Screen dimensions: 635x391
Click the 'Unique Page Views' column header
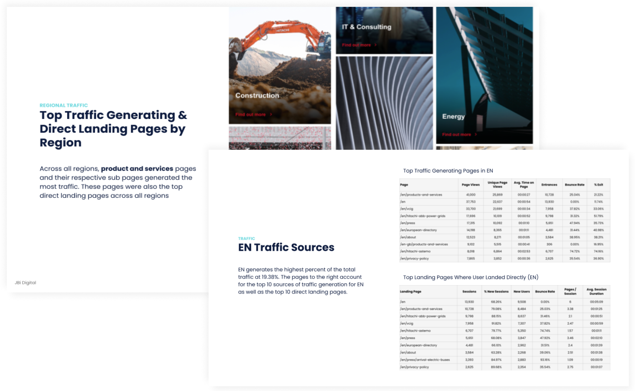(x=497, y=185)
